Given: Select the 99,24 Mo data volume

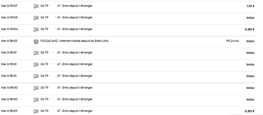Looking at the screenshot, I should tap(232, 41).
